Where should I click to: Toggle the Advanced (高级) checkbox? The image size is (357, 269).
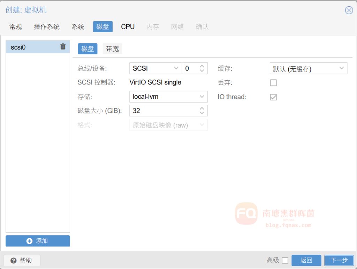click(x=285, y=260)
